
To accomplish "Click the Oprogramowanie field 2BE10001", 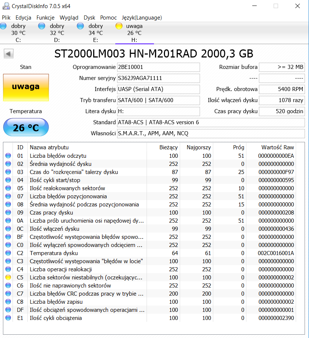I will coord(158,67).
